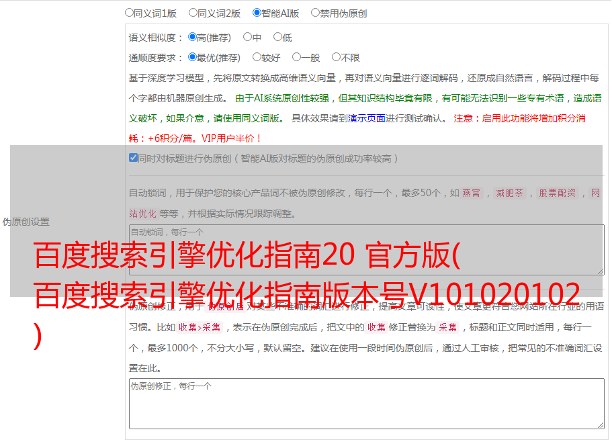Screen dimensions: 612x442
Task: Select 禁用伪原创 to disable rewriting
Action: [x=315, y=13]
